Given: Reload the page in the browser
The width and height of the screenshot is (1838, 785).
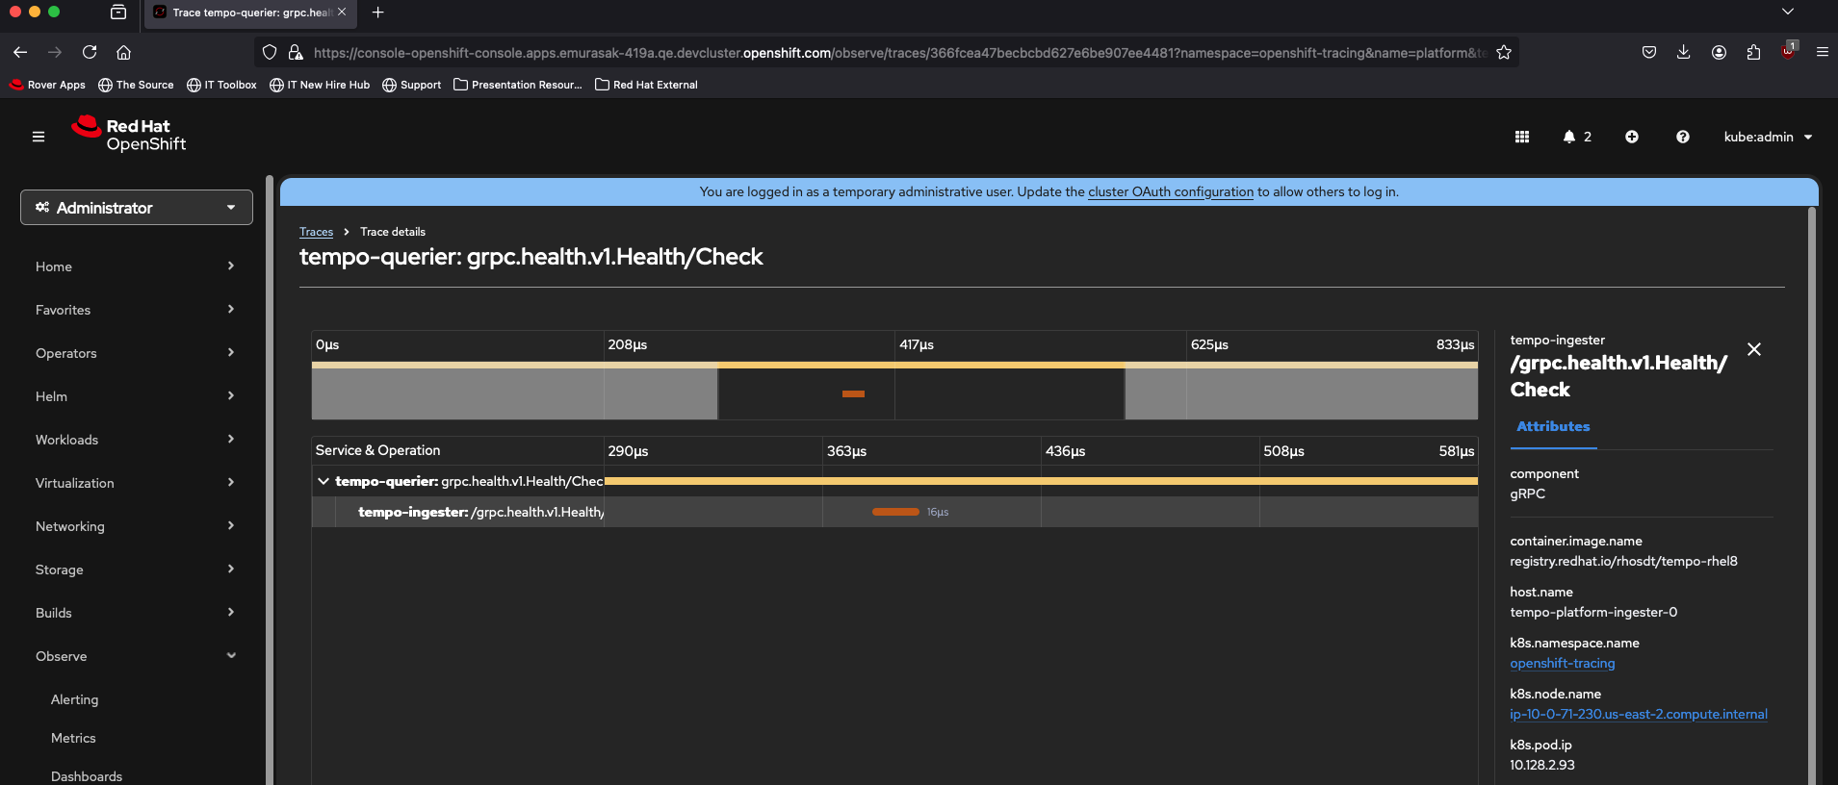Looking at the screenshot, I should (90, 52).
